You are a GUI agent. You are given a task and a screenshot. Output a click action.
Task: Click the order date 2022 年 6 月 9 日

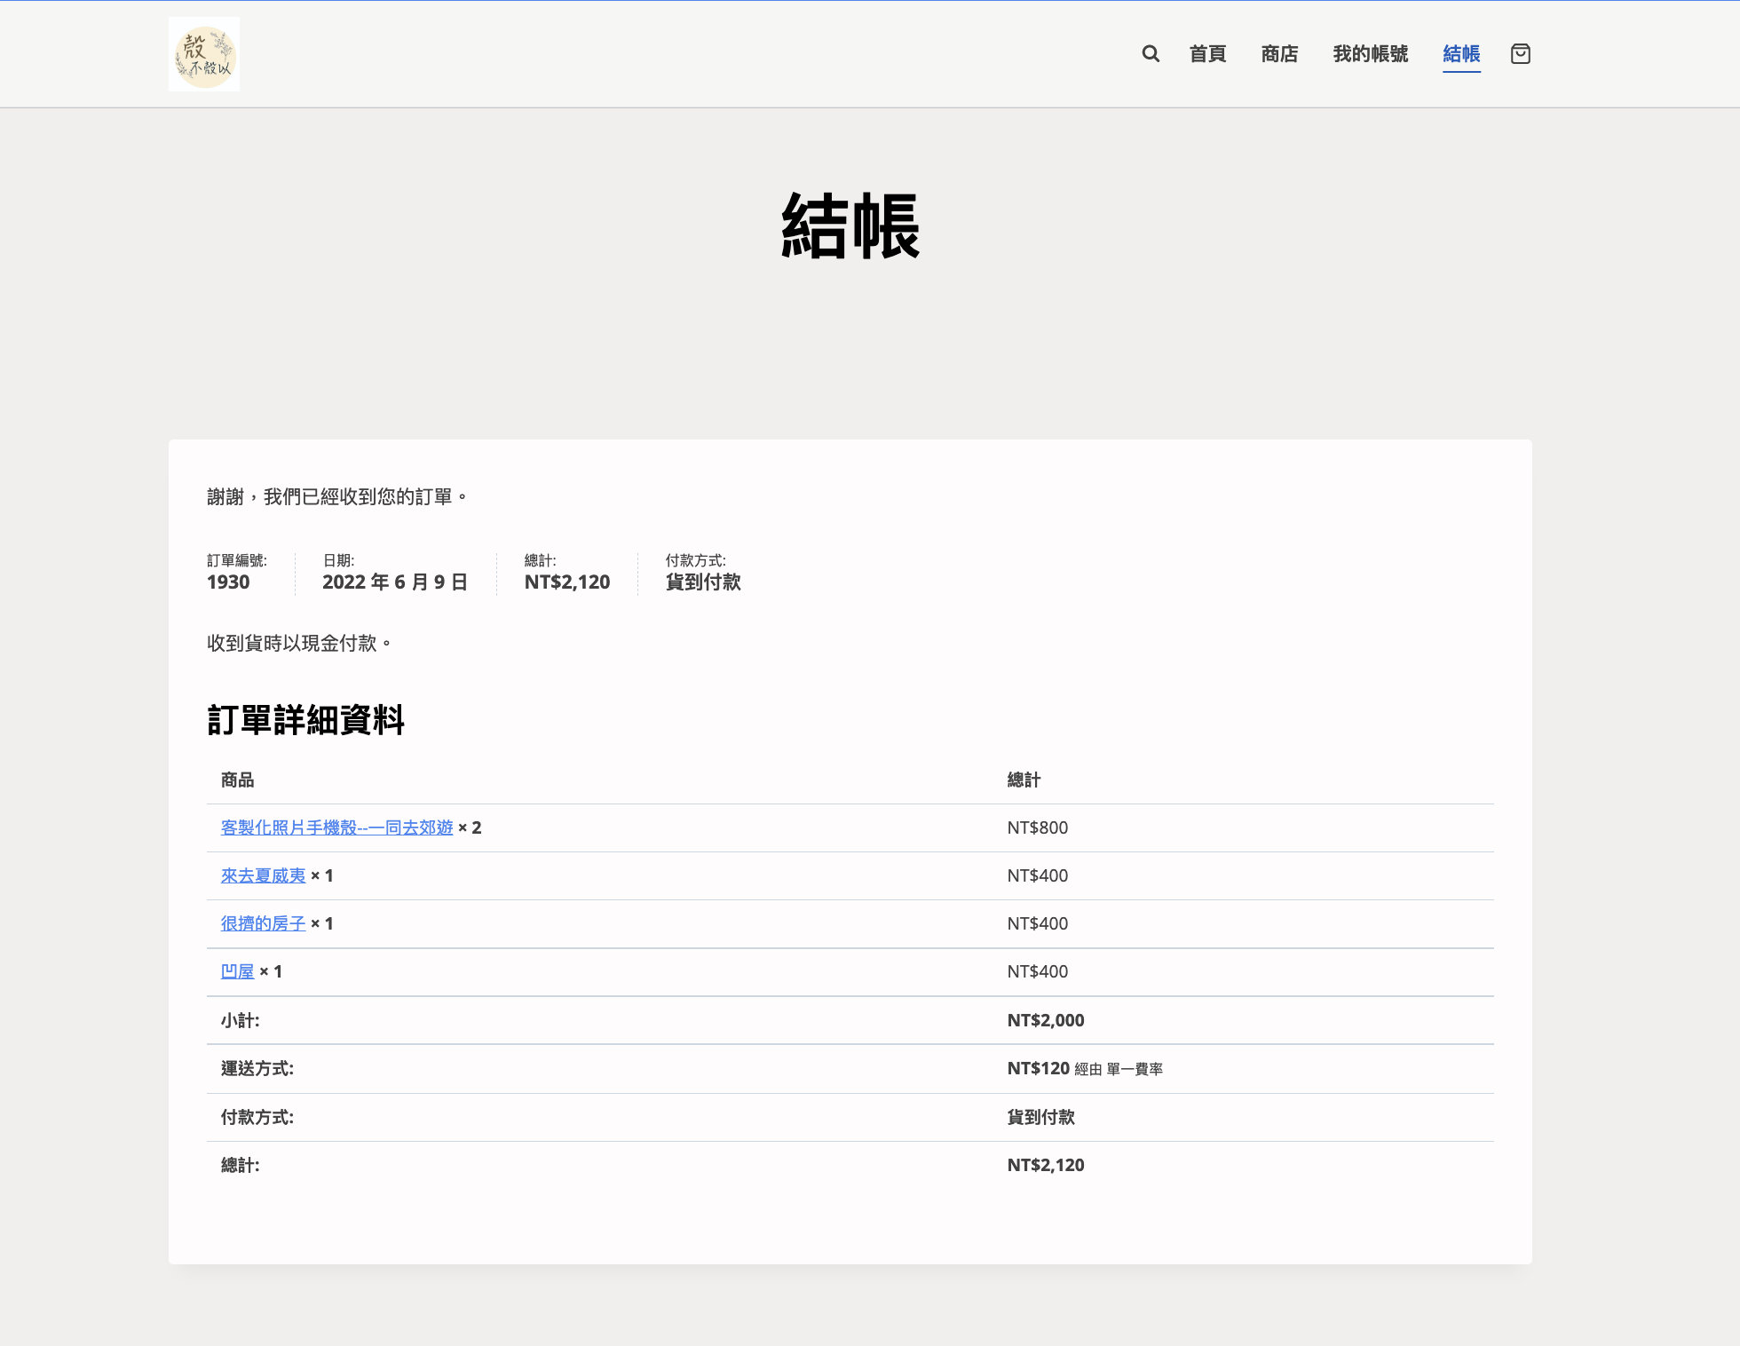tap(394, 582)
